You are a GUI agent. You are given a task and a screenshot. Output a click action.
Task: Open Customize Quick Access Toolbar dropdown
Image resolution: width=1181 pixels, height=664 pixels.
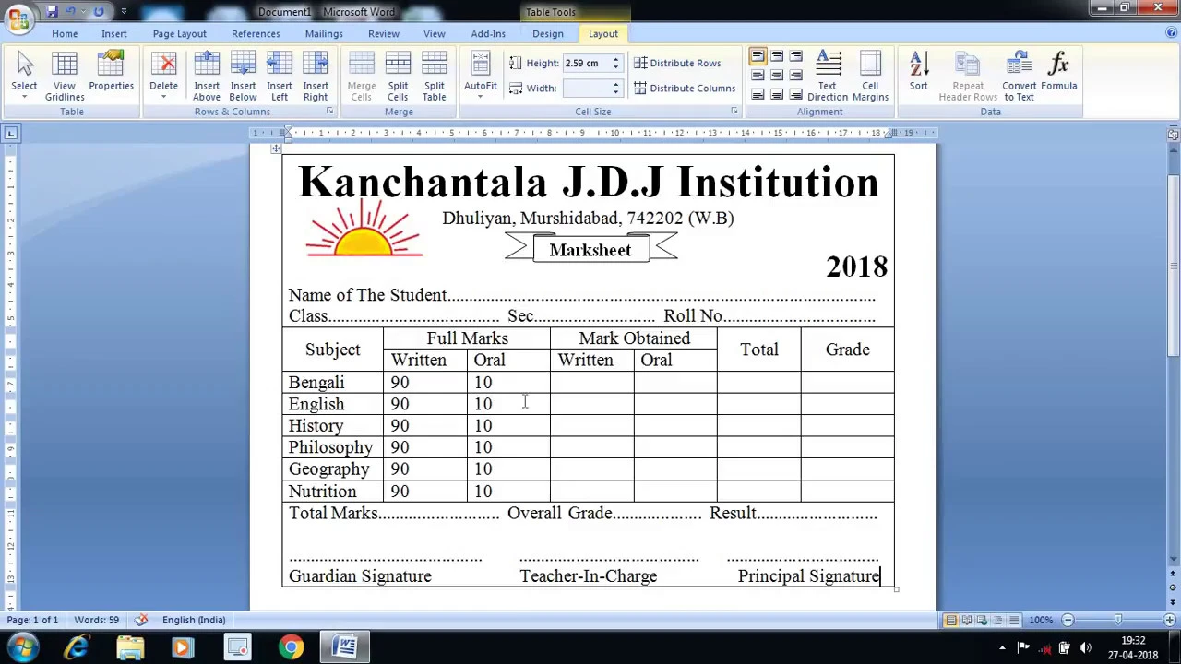pos(124,11)
